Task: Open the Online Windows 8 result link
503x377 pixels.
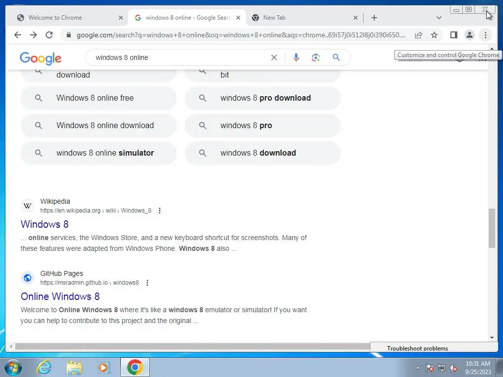Action: coord(60,296)
